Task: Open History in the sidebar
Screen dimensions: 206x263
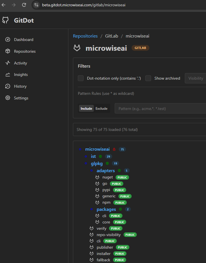Action: point(20,87)
